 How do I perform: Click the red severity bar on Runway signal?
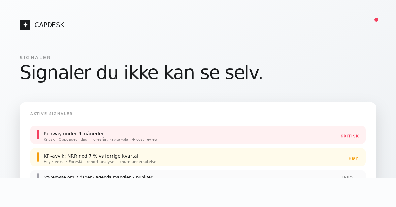point(38,135)
